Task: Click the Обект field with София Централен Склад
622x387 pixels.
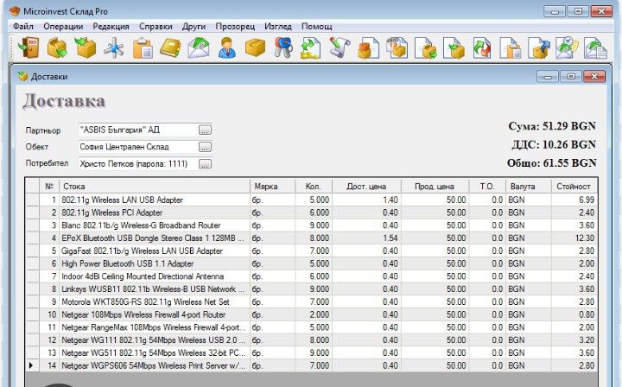Action: [138, 147]
